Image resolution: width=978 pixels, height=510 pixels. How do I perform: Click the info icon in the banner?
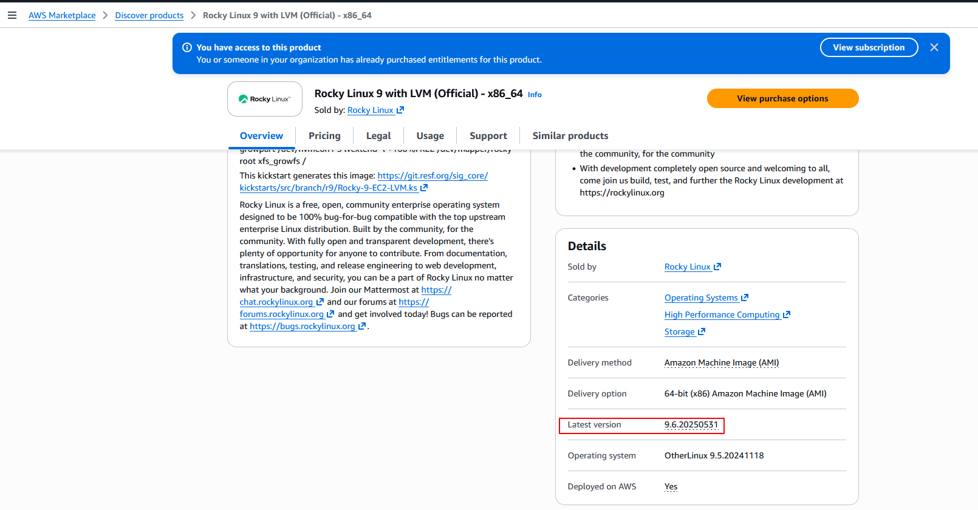187,47
